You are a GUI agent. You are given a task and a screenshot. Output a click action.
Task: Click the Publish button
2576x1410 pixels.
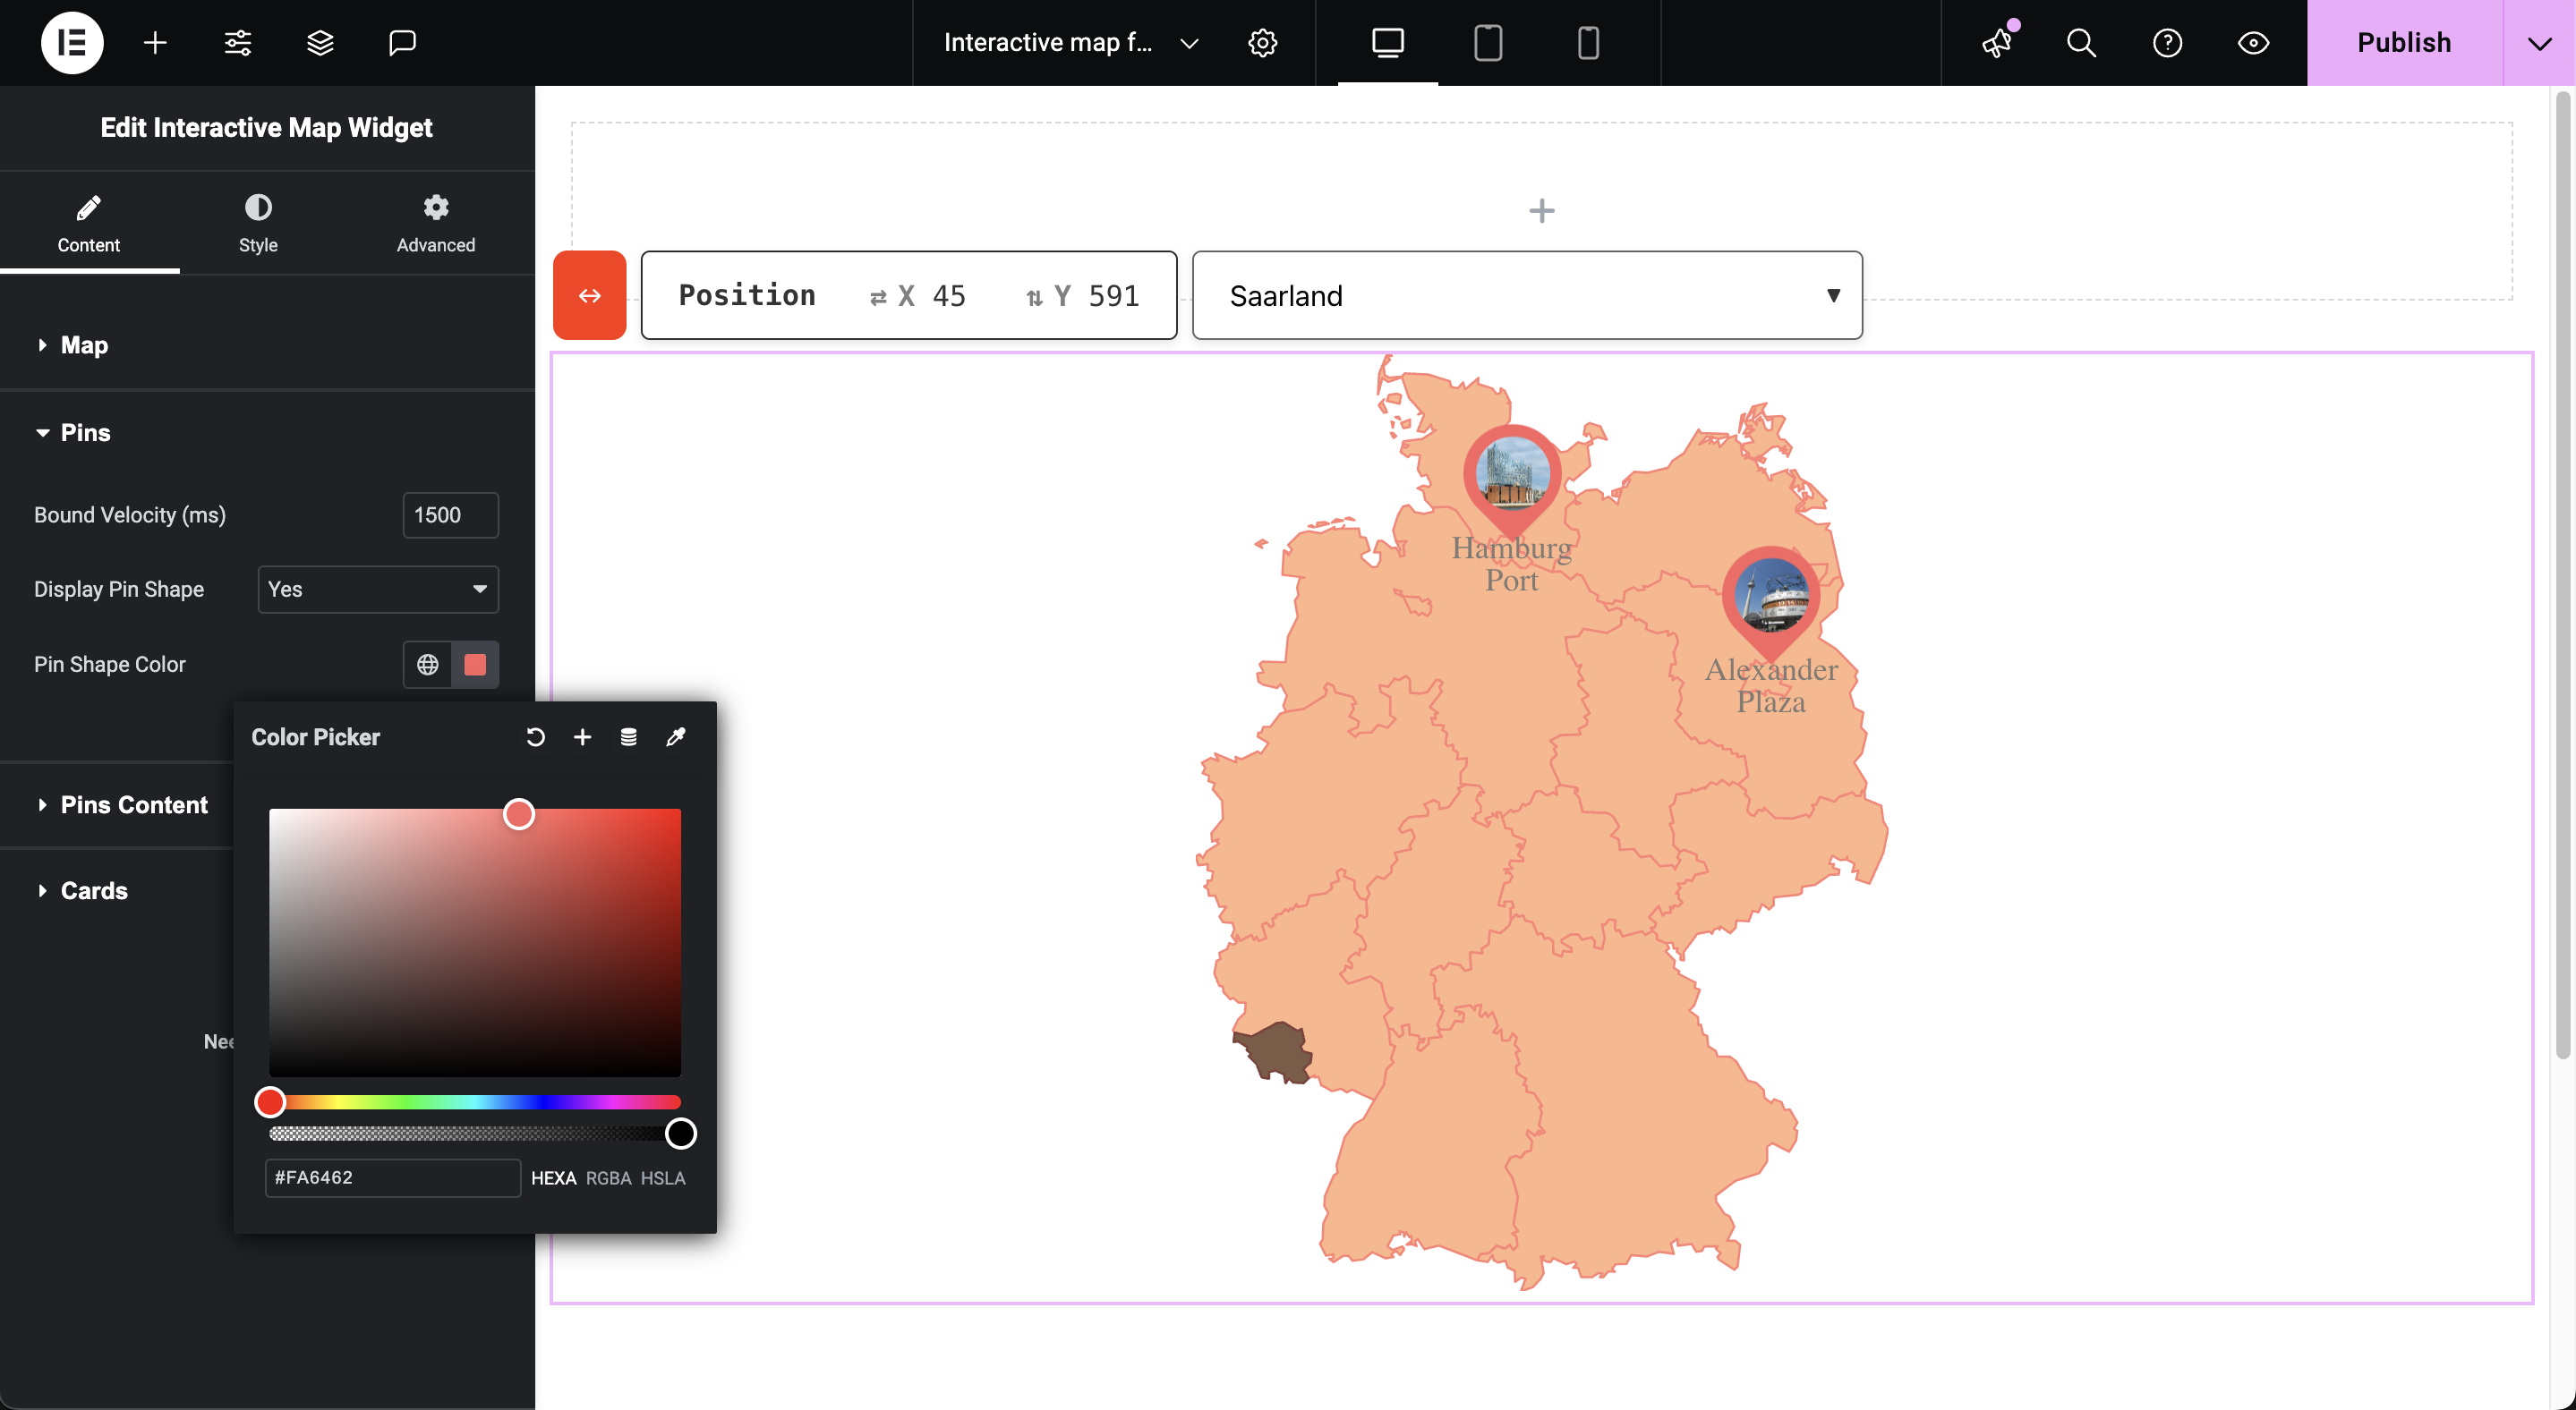2404,43
